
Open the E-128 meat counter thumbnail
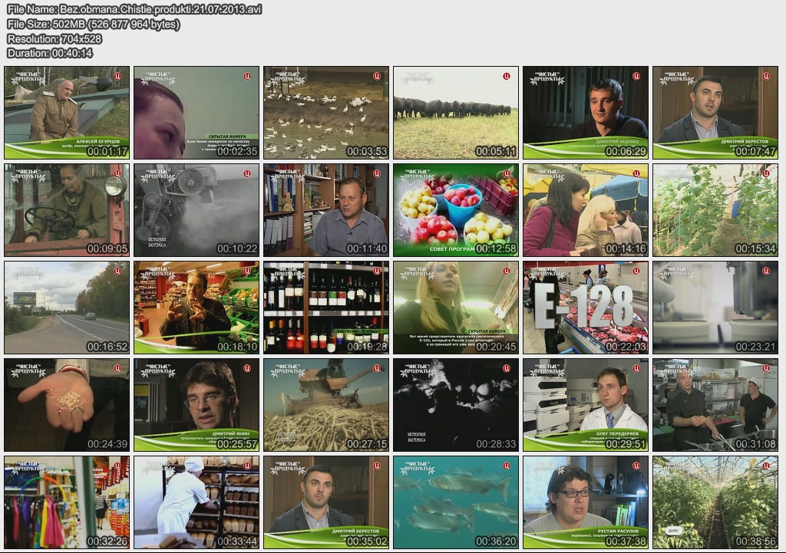click(586, 308)
